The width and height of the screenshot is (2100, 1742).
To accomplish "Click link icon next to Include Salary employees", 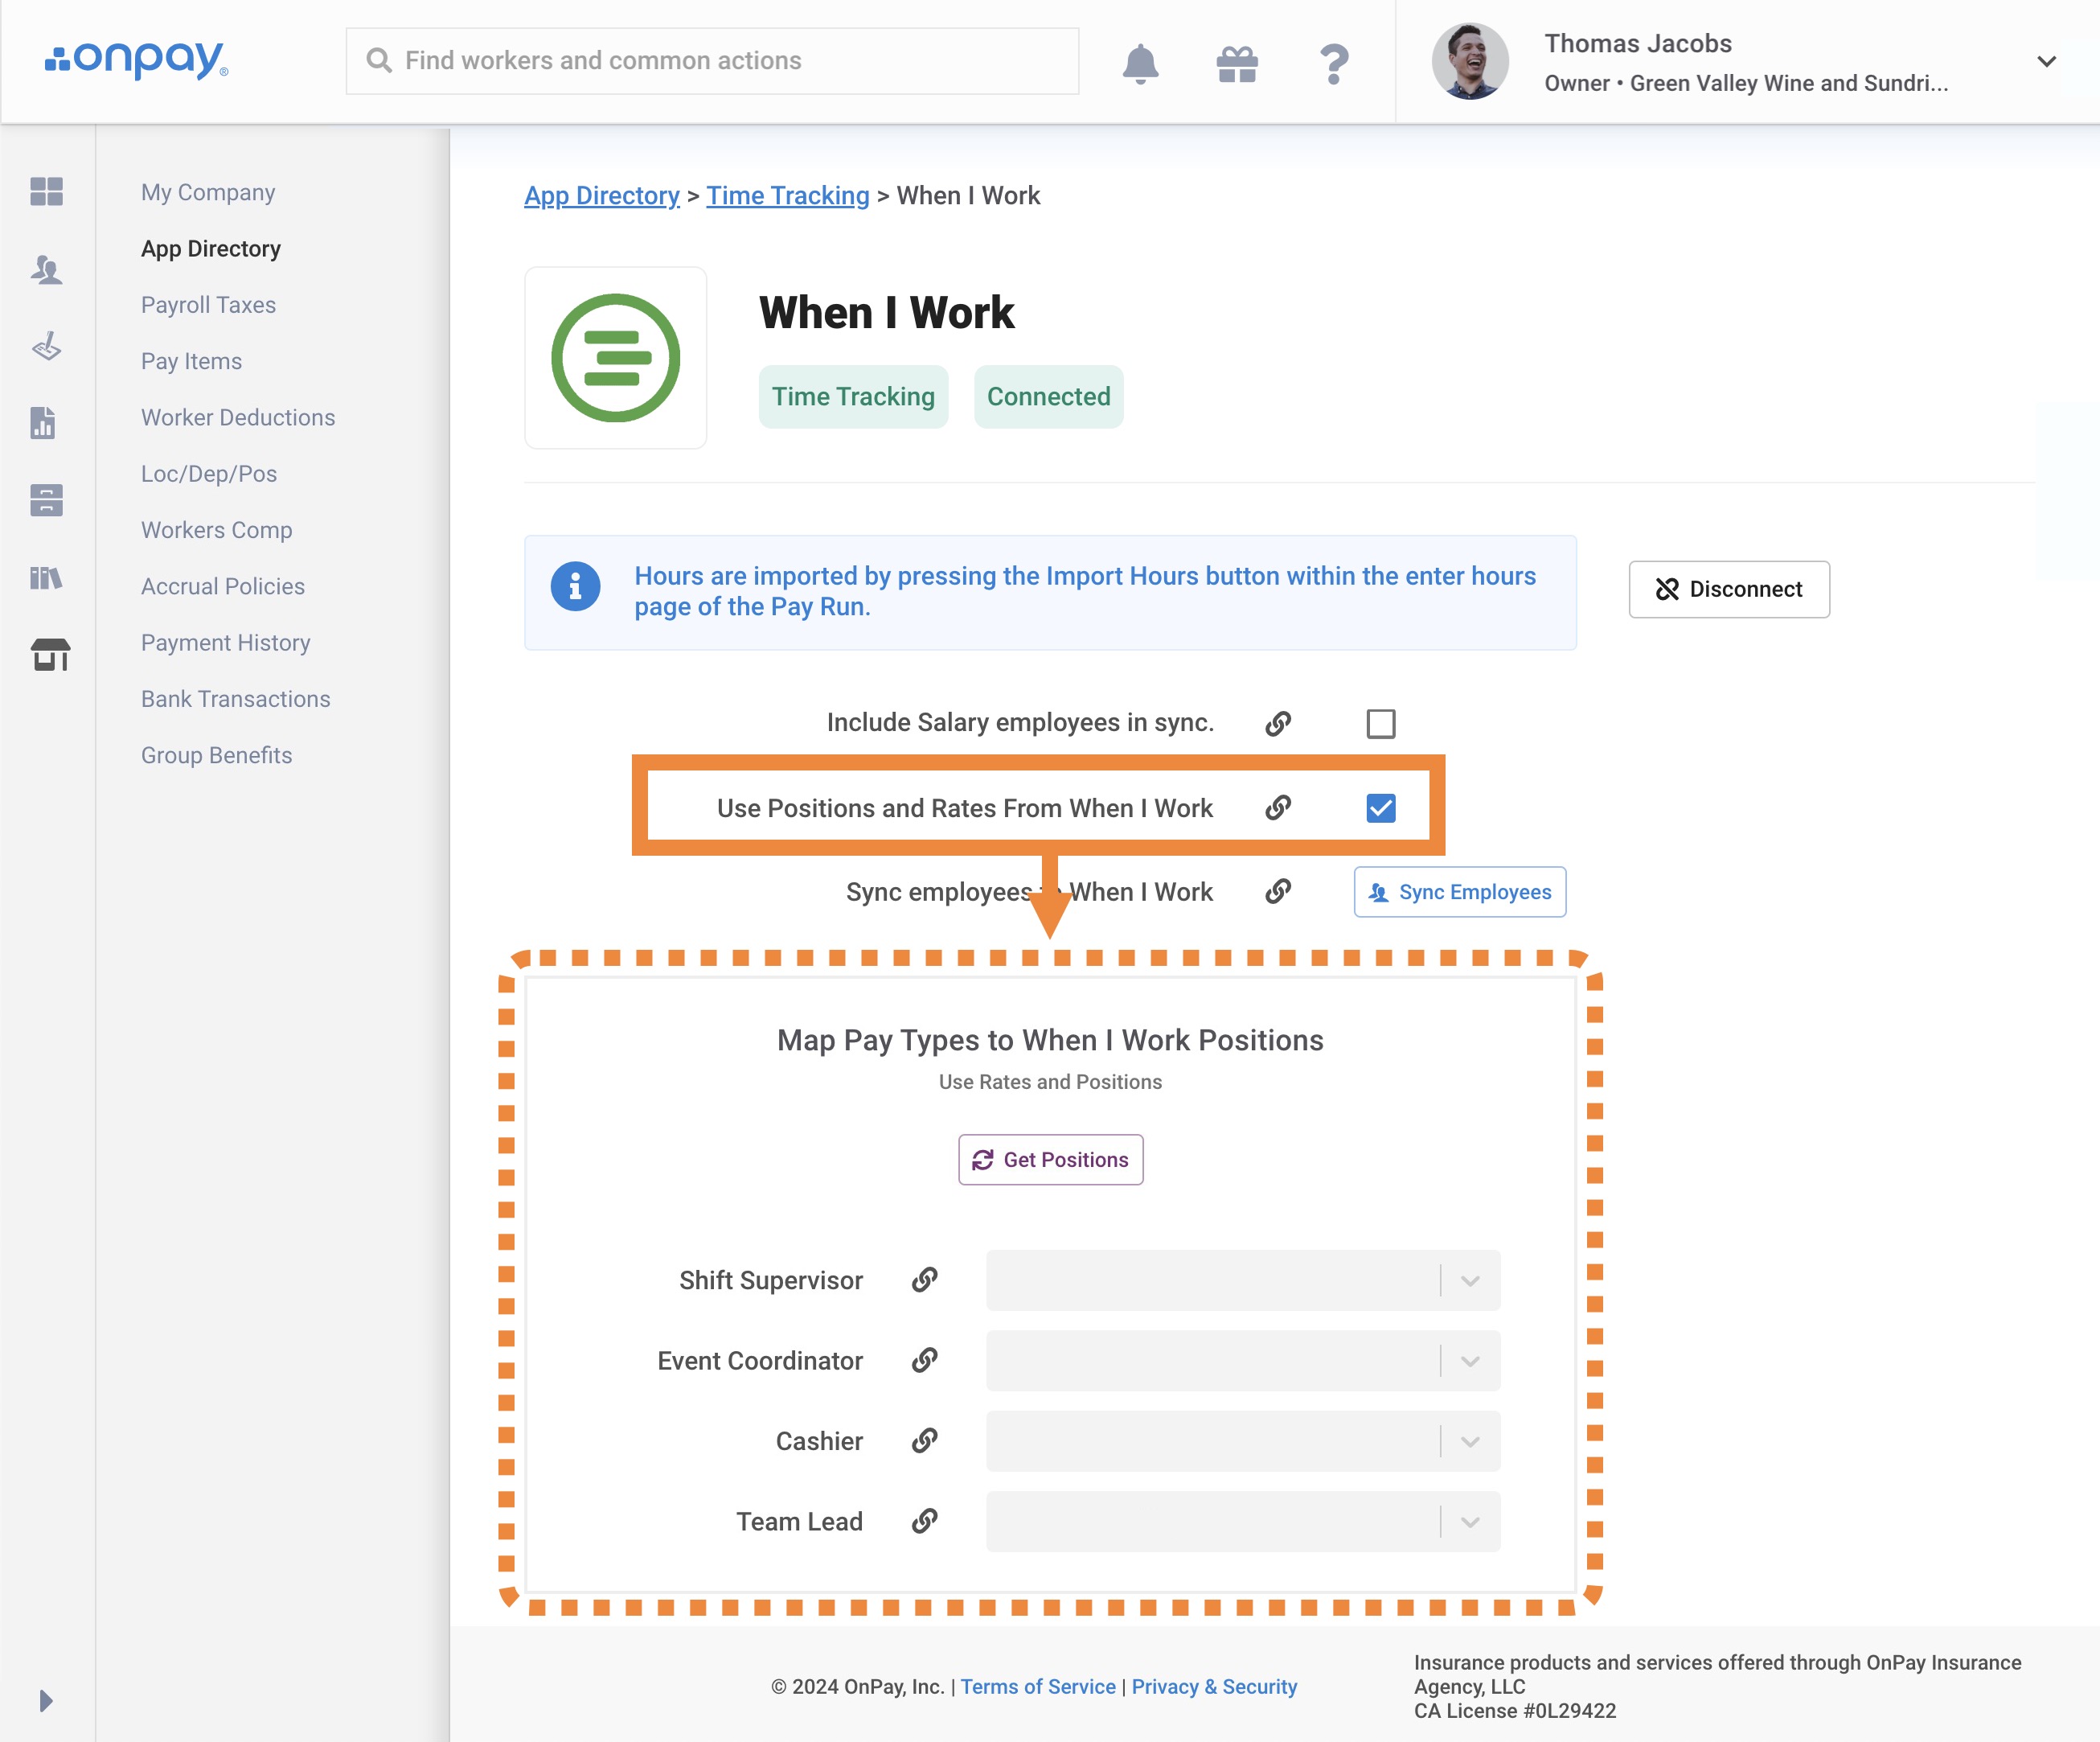I will (1278, 722).
